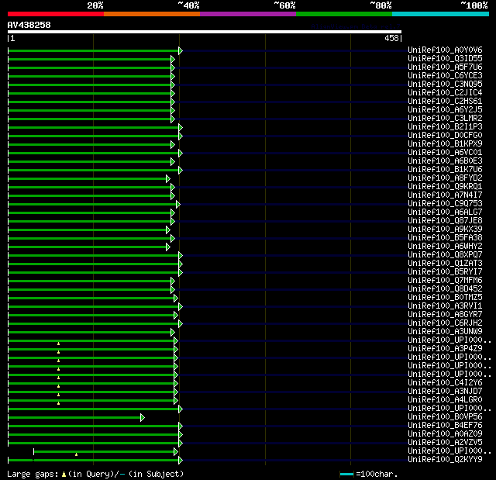Screen dimensions: 496x480
Task: Open subject UniRef100_A6Y2J5
Action: coord(445,110)
